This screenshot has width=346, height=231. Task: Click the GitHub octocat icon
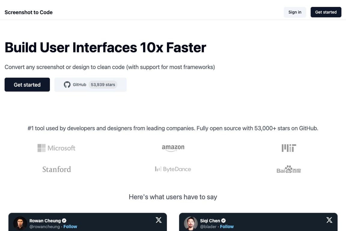click(x=67, y=85)
